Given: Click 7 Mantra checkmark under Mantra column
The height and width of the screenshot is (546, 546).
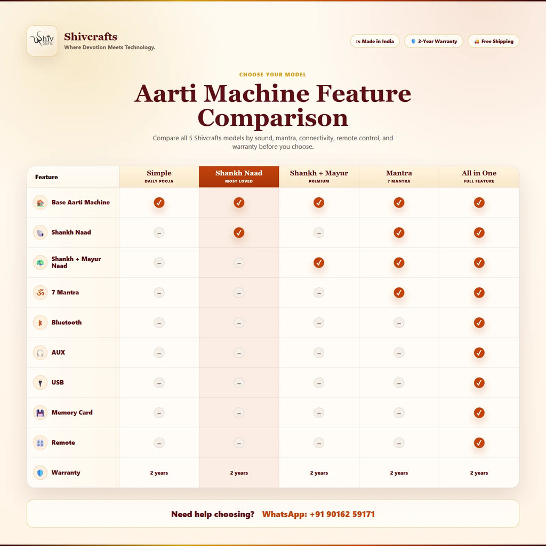Looking at the screenshot, I should coord(399,293).
